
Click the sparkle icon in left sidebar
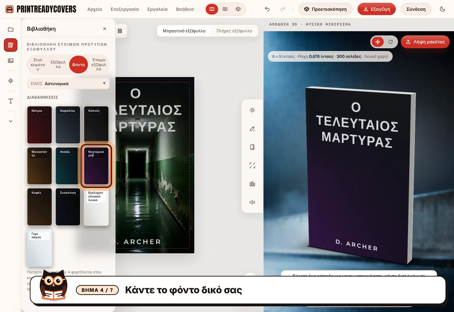coord(10,81)
